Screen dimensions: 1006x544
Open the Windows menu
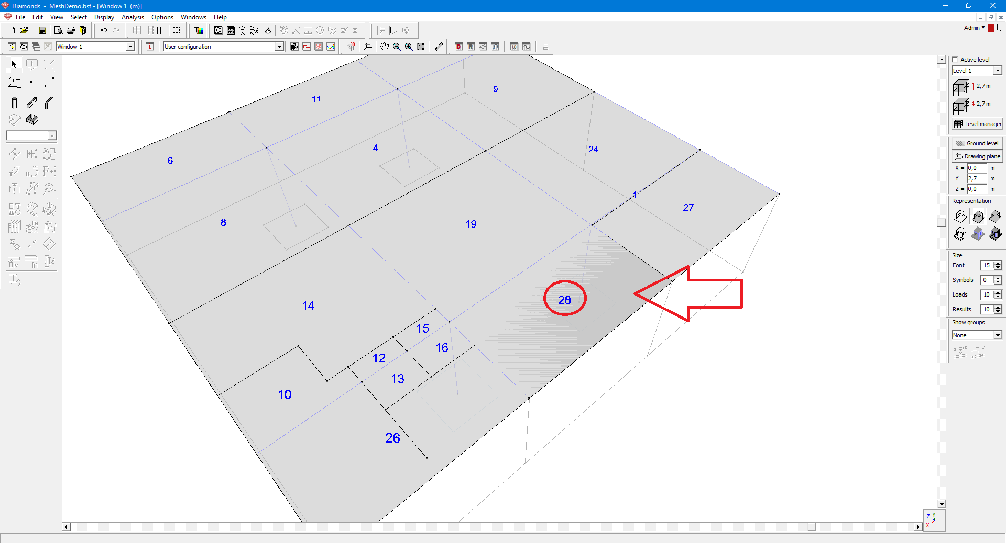coord(193,17)
